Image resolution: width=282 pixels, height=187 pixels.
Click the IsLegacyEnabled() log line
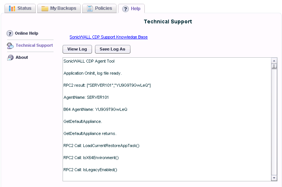(x=90, y=170)
